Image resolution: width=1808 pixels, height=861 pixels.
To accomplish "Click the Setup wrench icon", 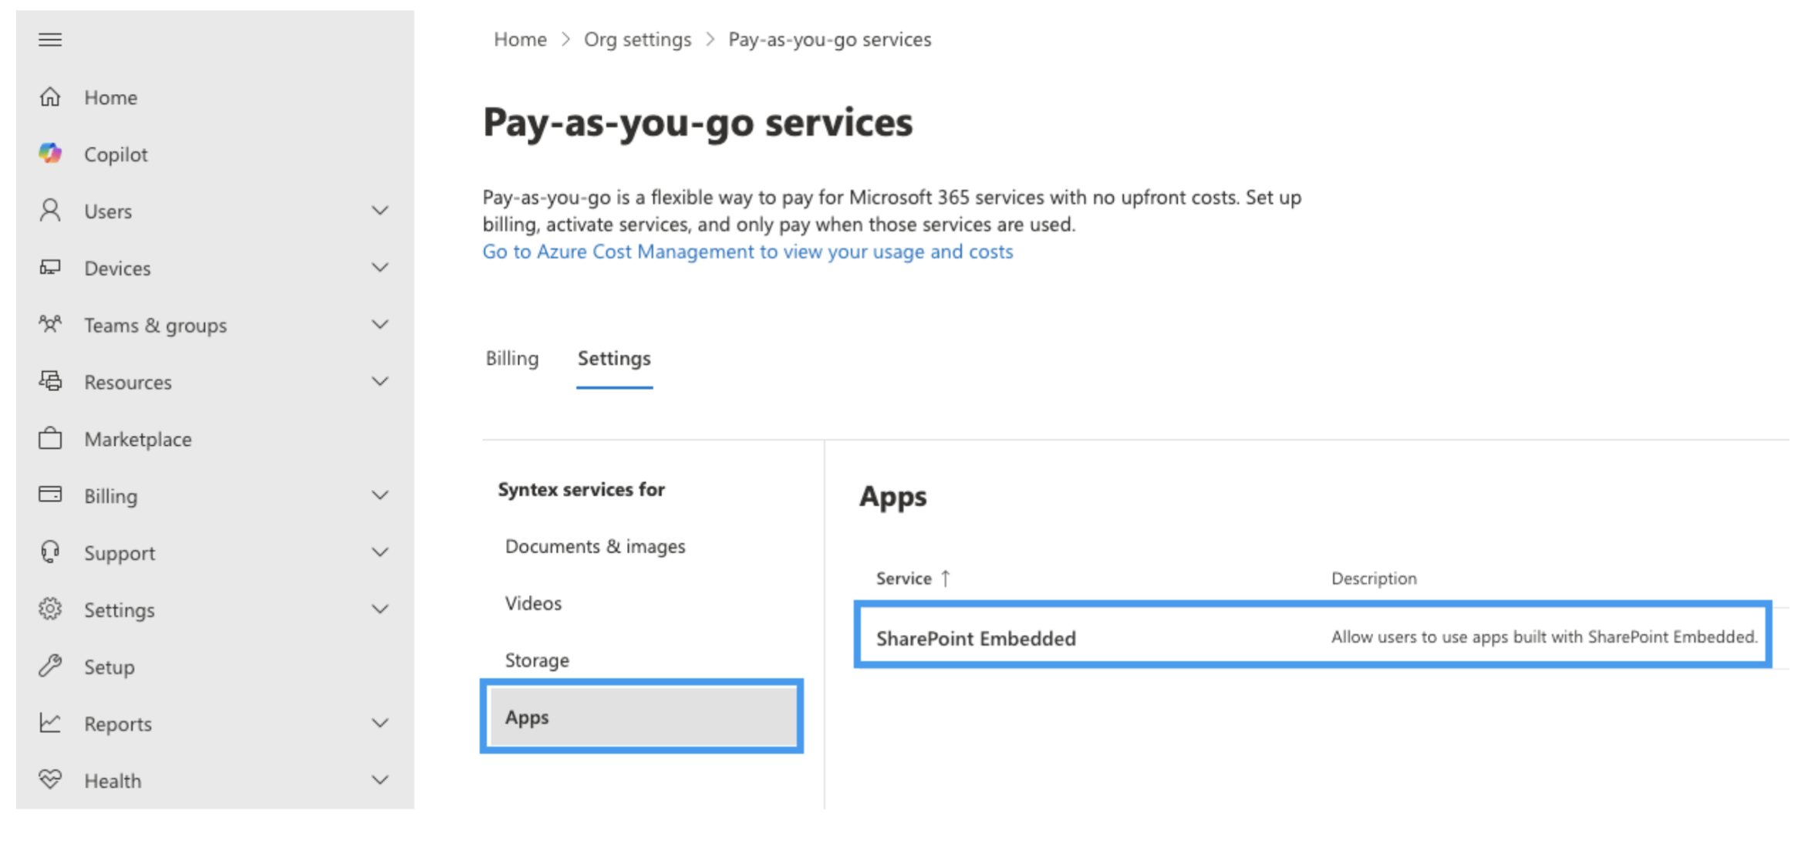I will 50,666.
